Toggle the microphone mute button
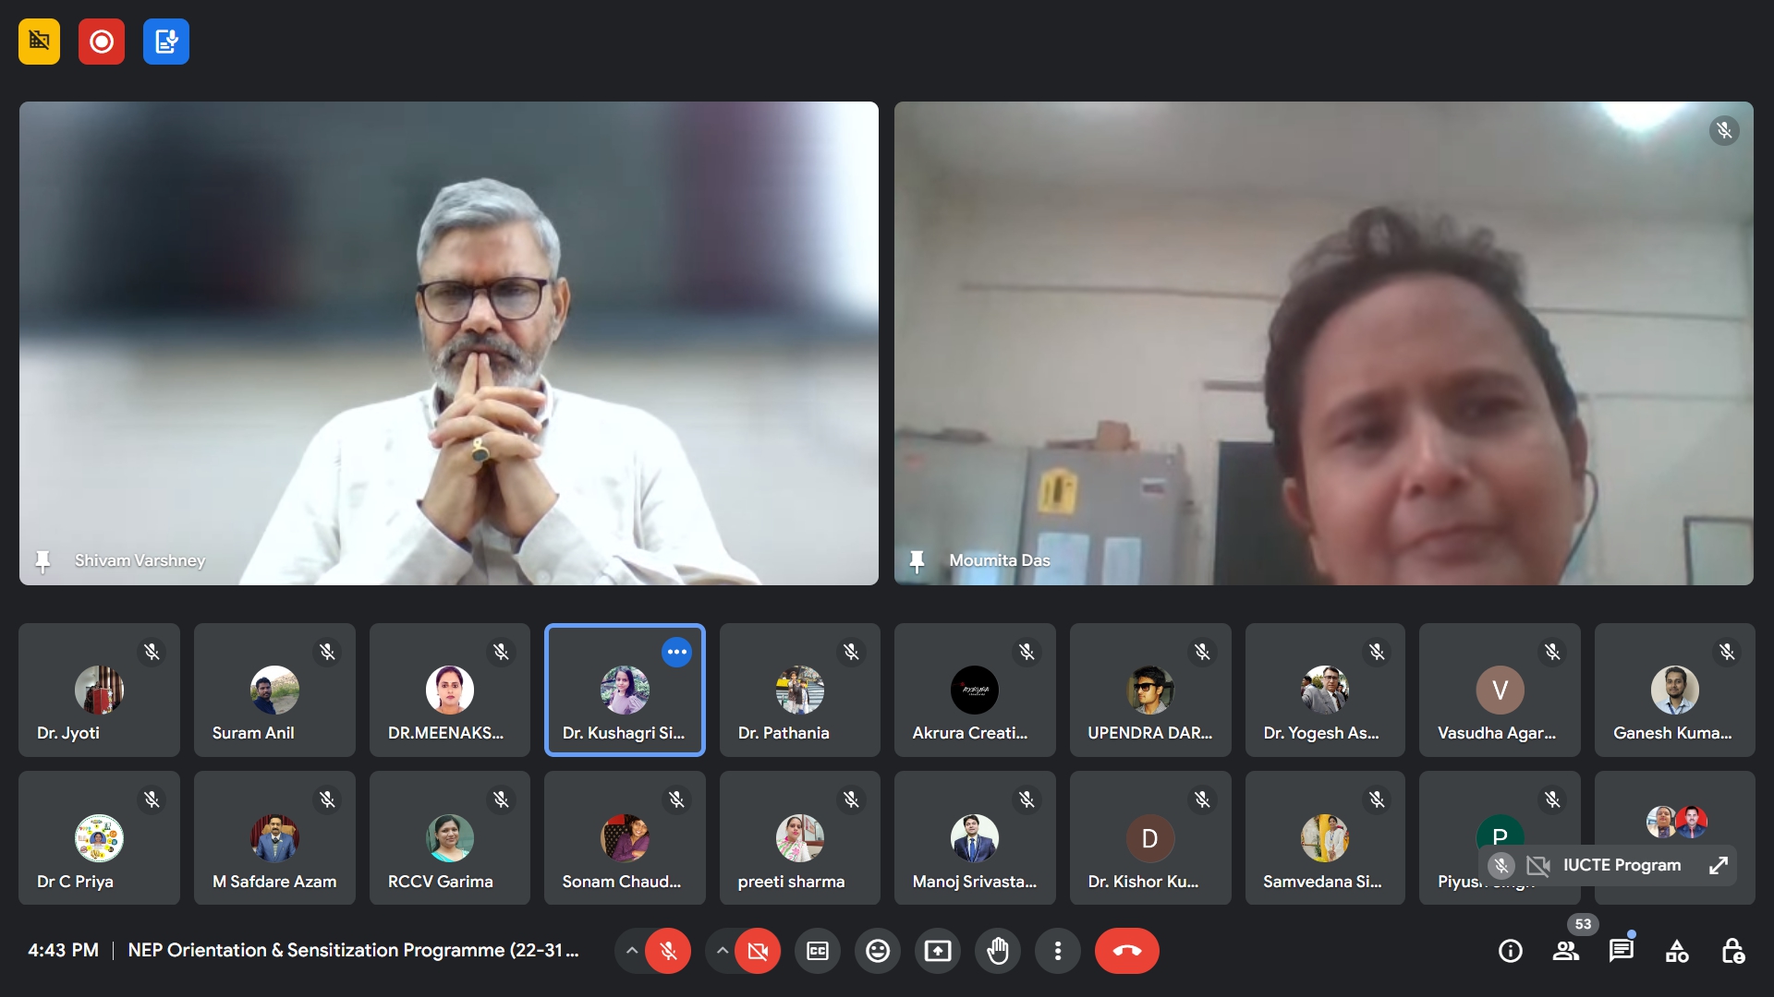 pos(668,951)
